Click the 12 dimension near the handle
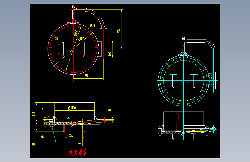Image resolution: width=250 pixels, height=162 pixels. tap(109, 110)
